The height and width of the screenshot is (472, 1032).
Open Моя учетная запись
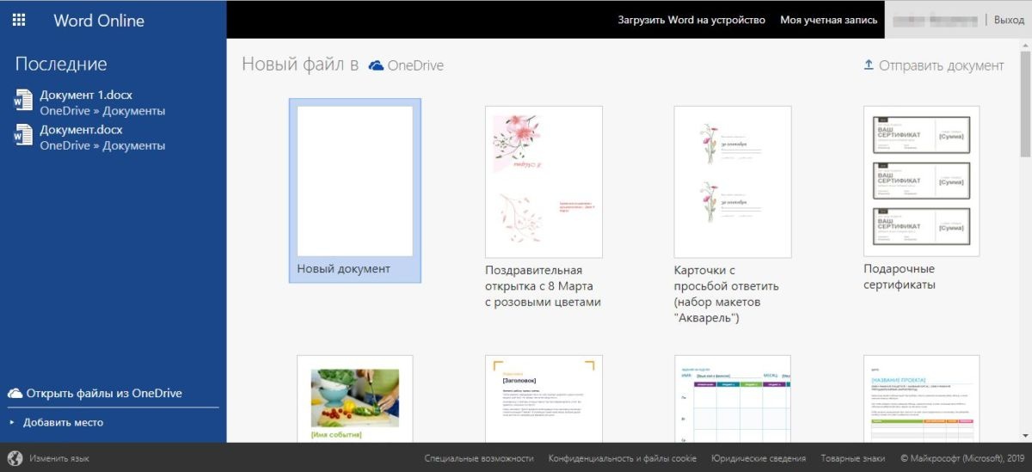tap(828, 20)
